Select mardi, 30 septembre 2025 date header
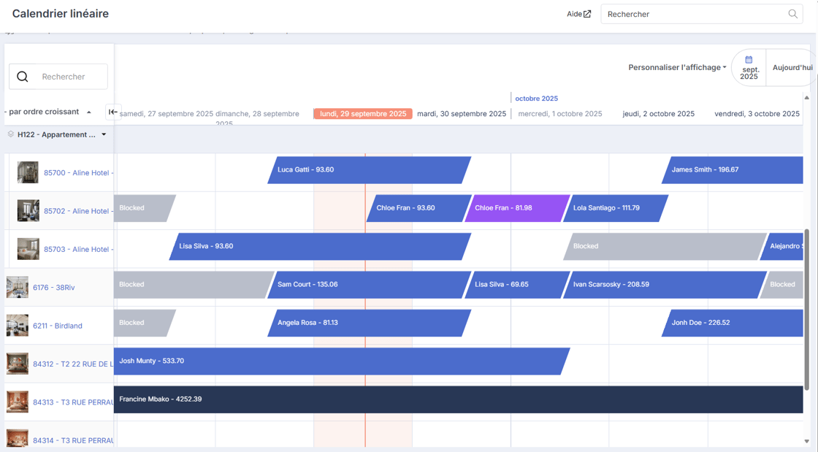This screenshot has height=452, width=818. tap(462, 114)
